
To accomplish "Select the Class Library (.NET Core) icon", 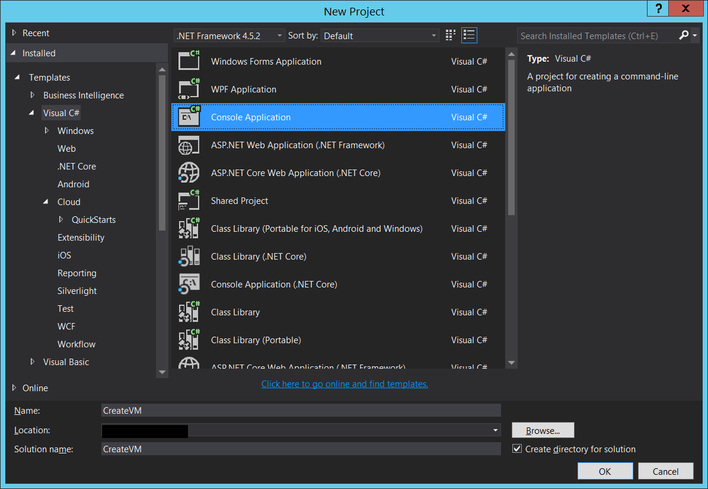I will pos(189,257).
